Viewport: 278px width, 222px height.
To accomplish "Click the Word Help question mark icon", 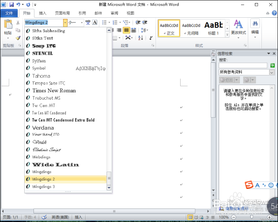I will click(274, 13).
